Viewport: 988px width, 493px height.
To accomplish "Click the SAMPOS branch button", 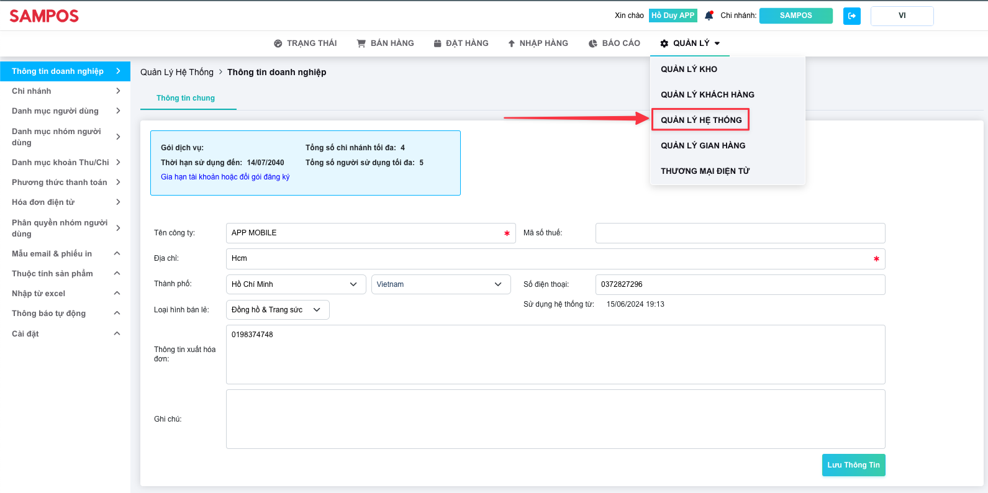I will 796,16.
